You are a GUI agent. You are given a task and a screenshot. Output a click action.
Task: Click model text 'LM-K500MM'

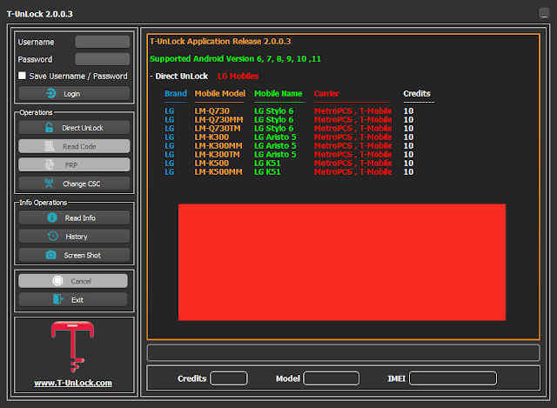[218, 172]
